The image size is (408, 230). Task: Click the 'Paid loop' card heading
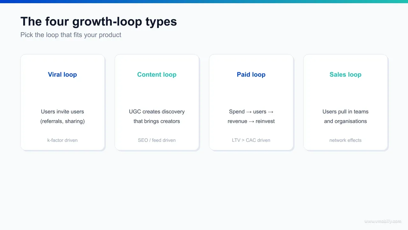pos(251,74)
